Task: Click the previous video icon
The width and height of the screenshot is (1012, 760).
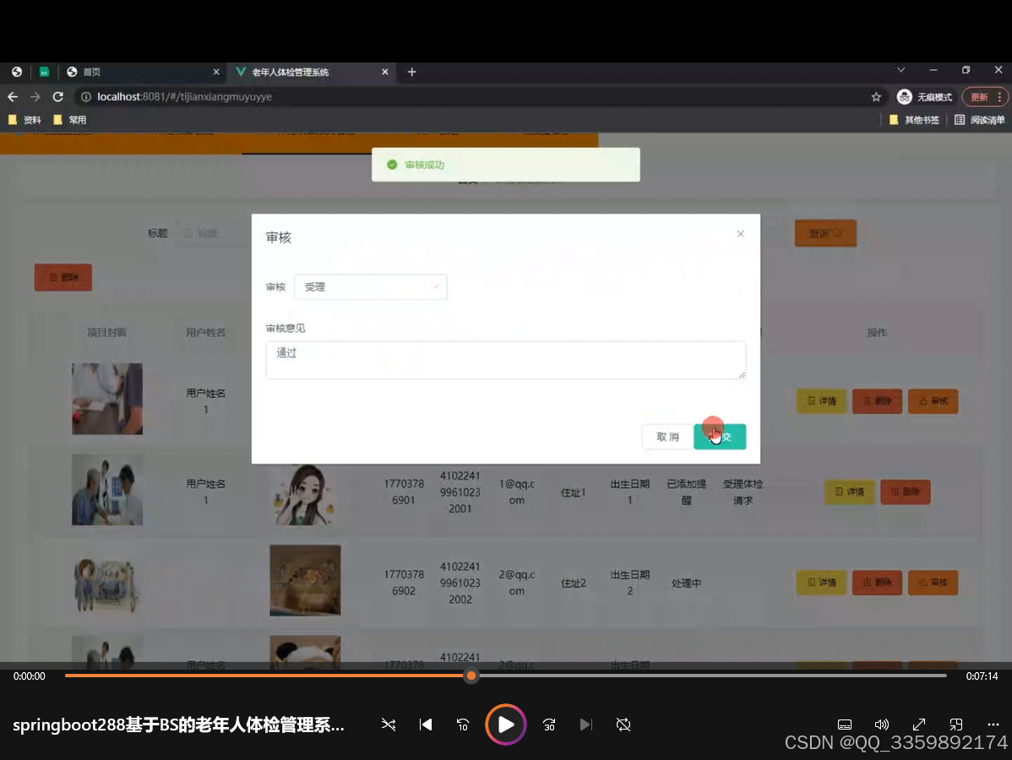Action: pyautogui.click(x=426, y=725)
